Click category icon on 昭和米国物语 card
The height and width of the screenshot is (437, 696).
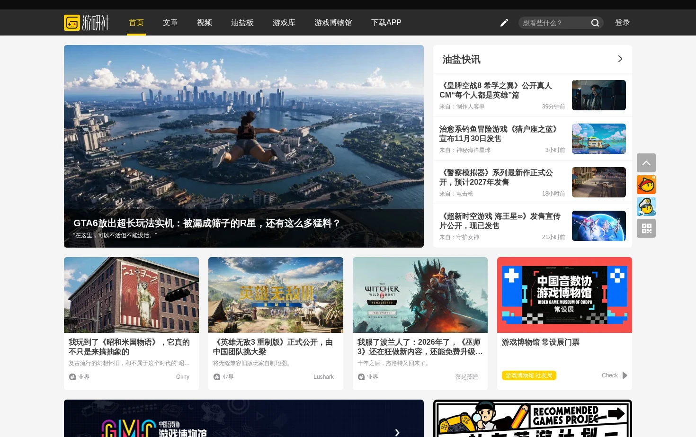point(72,377)
